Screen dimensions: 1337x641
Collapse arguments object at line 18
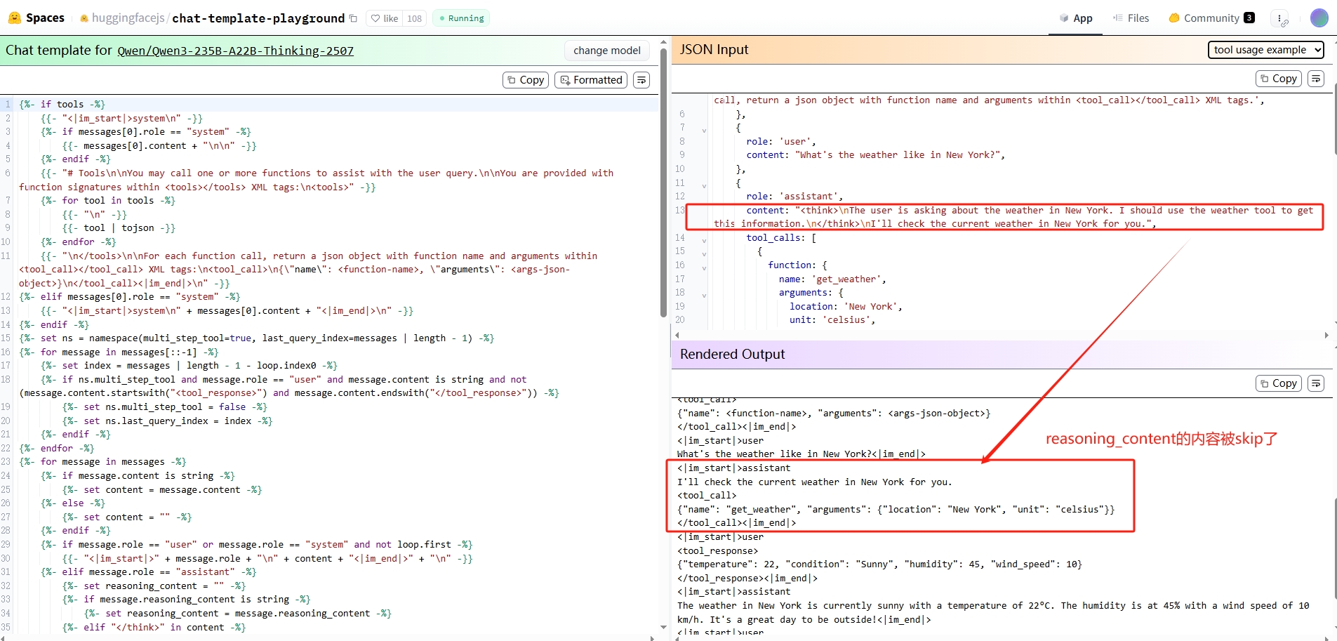coord(704,295)
